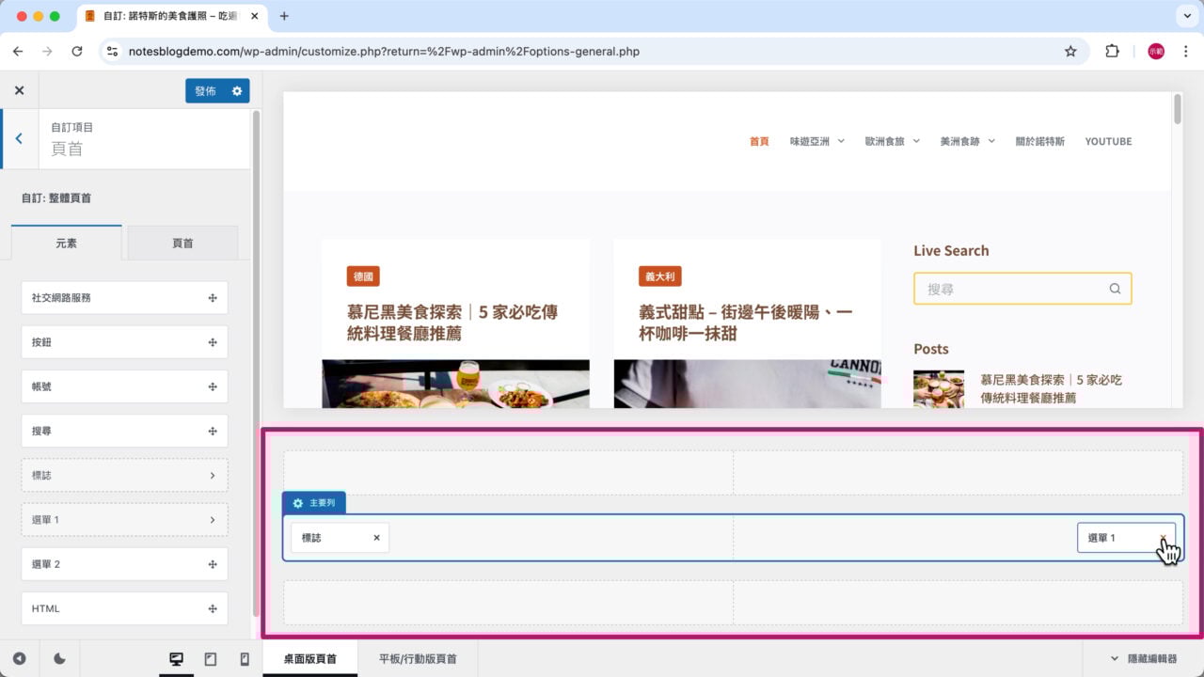The height and width of the screenshot is (677, 1204).
Task: Bookmark this page with the star icon
Action: pos(1070,52)
